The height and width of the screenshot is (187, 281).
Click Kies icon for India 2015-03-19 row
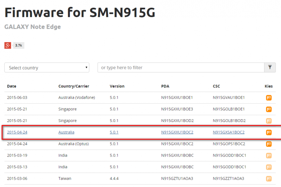[x=269, y=155]
